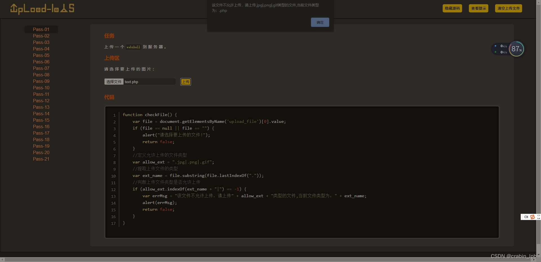The width and height of the screenshot is (541, 262).
Task: Open the Sogou input method icon
Action: (533, 217)
